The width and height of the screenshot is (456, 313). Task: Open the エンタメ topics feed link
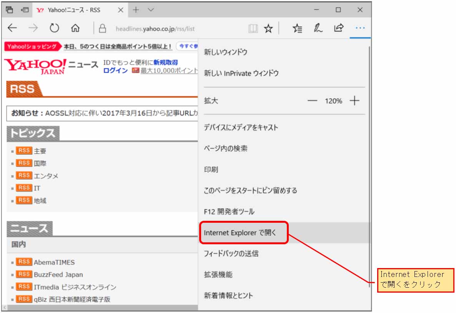tap(46, 176)
